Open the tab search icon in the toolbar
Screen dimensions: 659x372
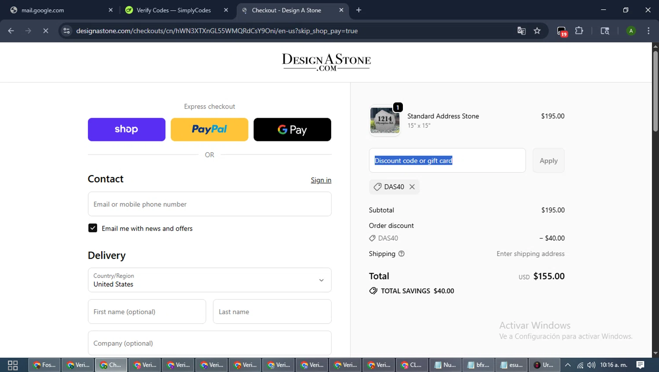point(605,31)
